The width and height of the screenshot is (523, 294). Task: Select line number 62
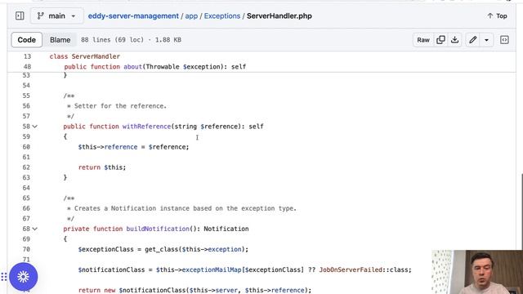click(26, 167)
